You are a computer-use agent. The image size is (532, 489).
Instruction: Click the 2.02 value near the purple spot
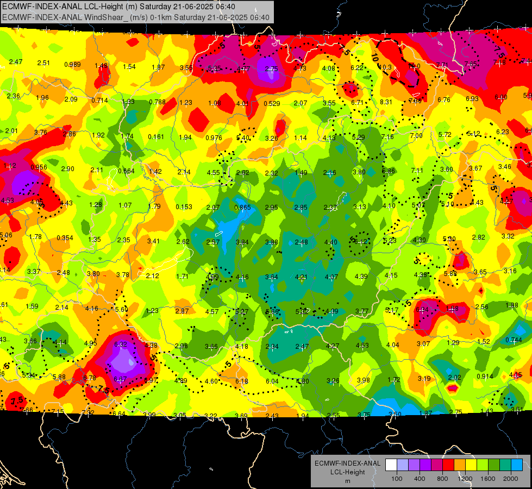(455, 378)
